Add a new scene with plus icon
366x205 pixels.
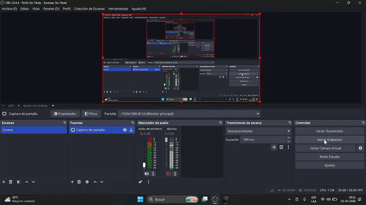coord(4,182)
